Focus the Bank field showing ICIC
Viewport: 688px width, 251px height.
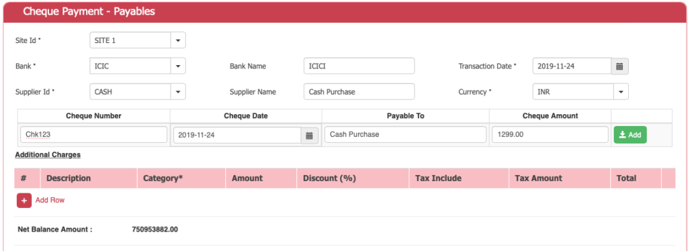click(130, 66)
